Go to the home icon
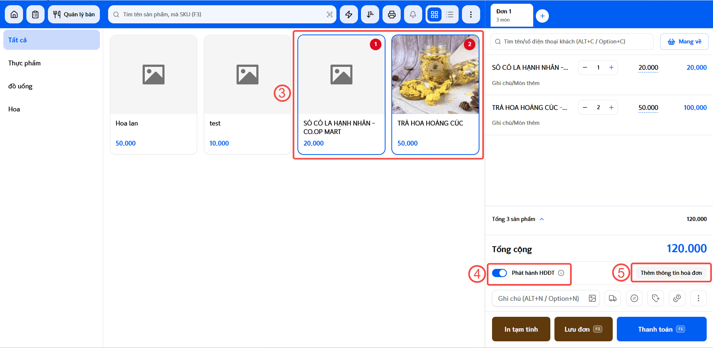 [x=14, y=14]
